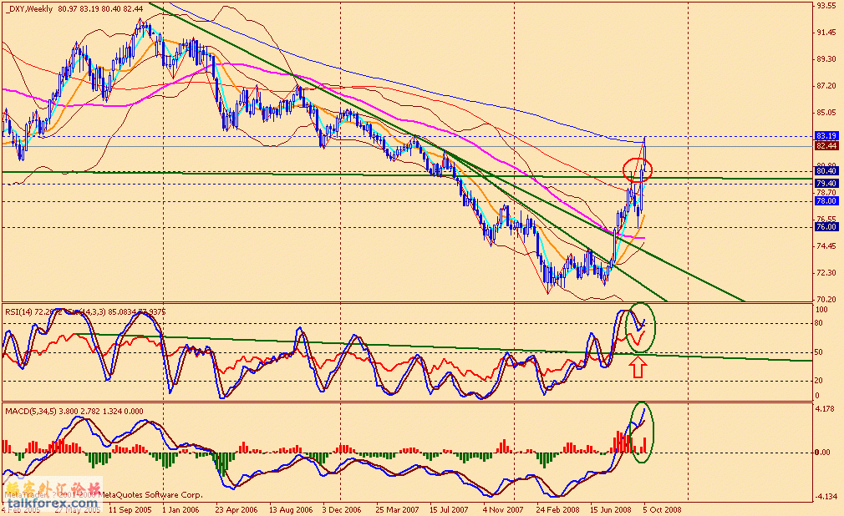844x516 pixels.
Task: Select the RSI(14) indicator label
Action: [x=19, y=311]
